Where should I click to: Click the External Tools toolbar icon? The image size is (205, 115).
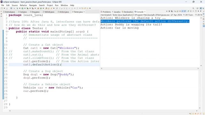click(33, 8)
